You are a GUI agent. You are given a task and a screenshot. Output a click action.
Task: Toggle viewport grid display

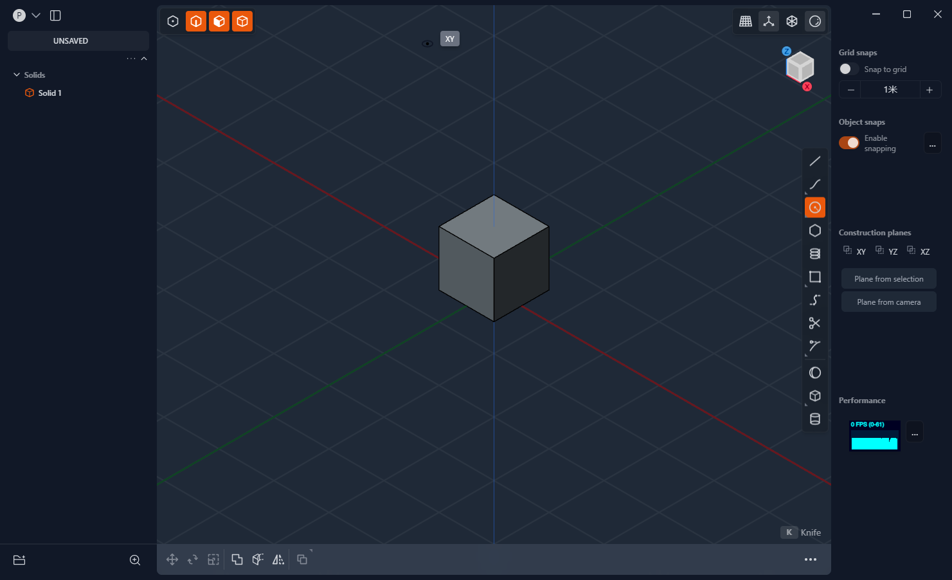tap(746, 21)
